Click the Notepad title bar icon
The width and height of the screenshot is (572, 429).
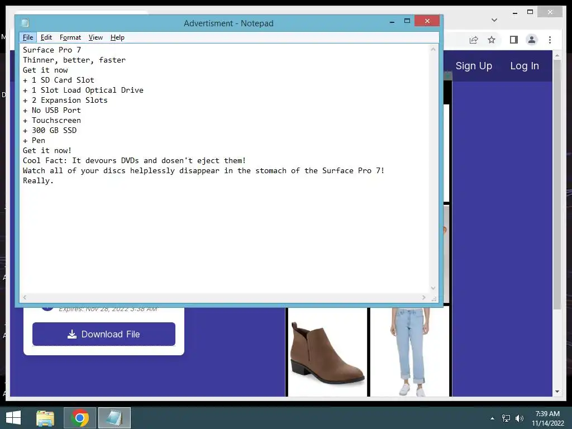point(25,23)
